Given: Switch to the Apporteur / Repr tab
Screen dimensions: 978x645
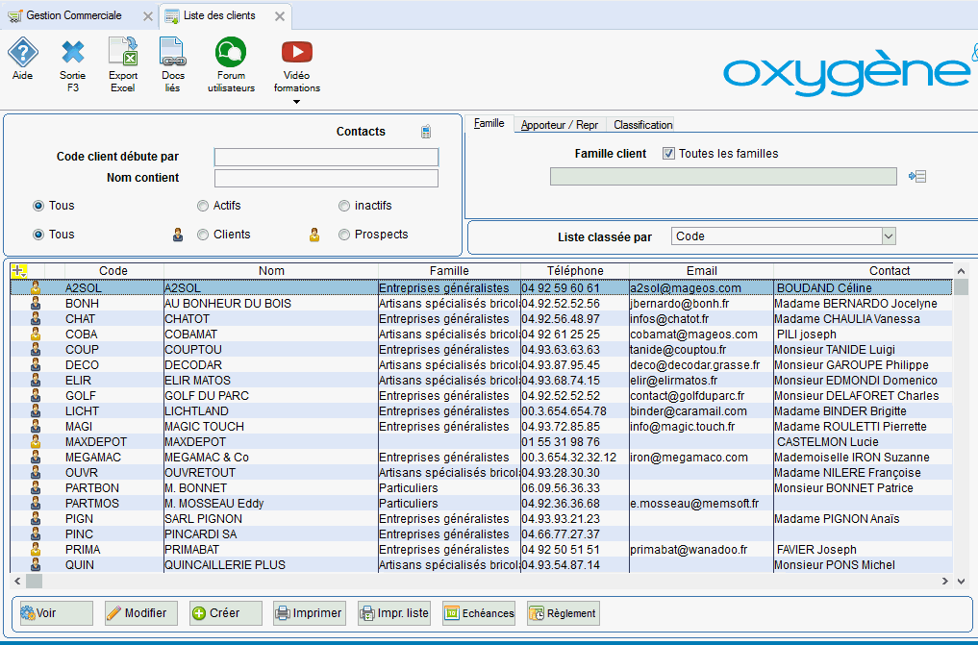Looking at the screenshot, I should pyautogui.click(x=560, y=125).
